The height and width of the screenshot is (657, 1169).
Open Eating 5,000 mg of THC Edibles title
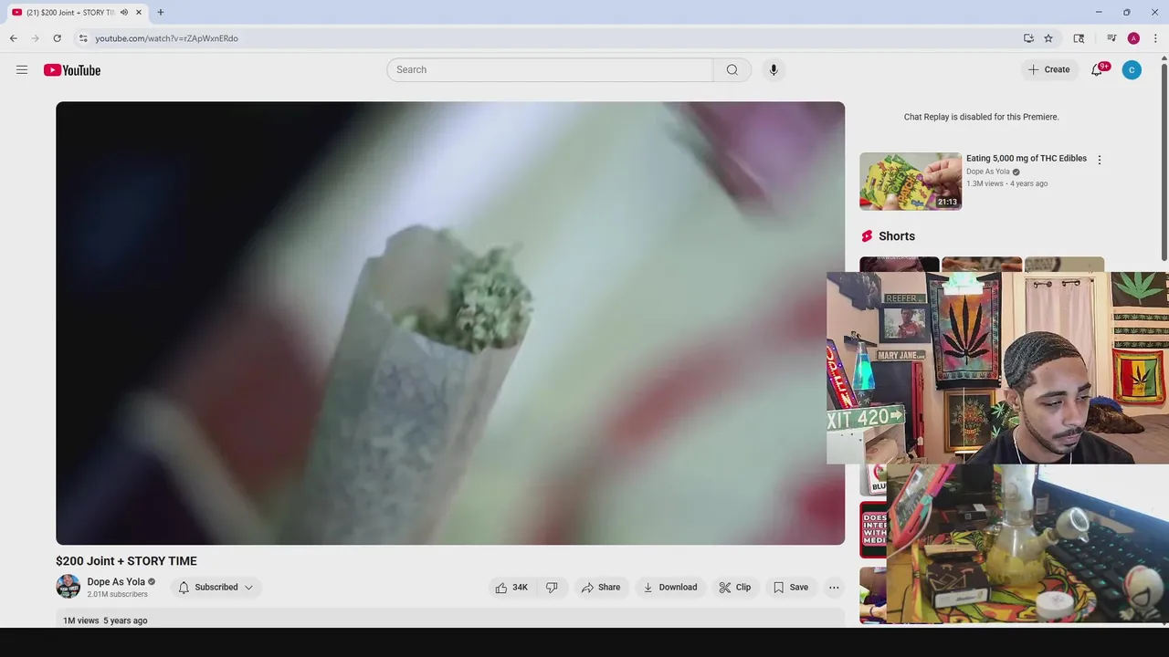point(1027,159)
